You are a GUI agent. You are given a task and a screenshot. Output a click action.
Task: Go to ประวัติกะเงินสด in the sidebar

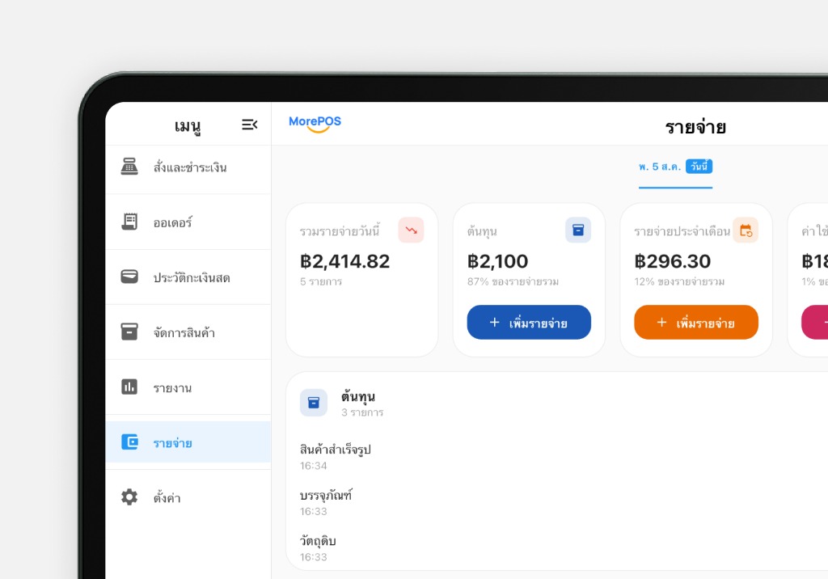(188, 277)
